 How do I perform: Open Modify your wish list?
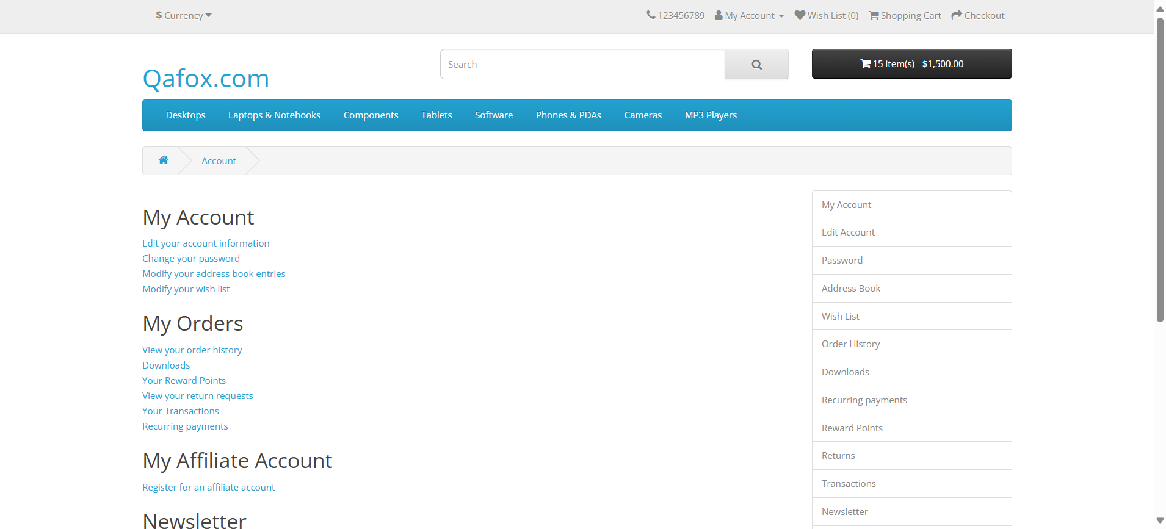point(186,289)
